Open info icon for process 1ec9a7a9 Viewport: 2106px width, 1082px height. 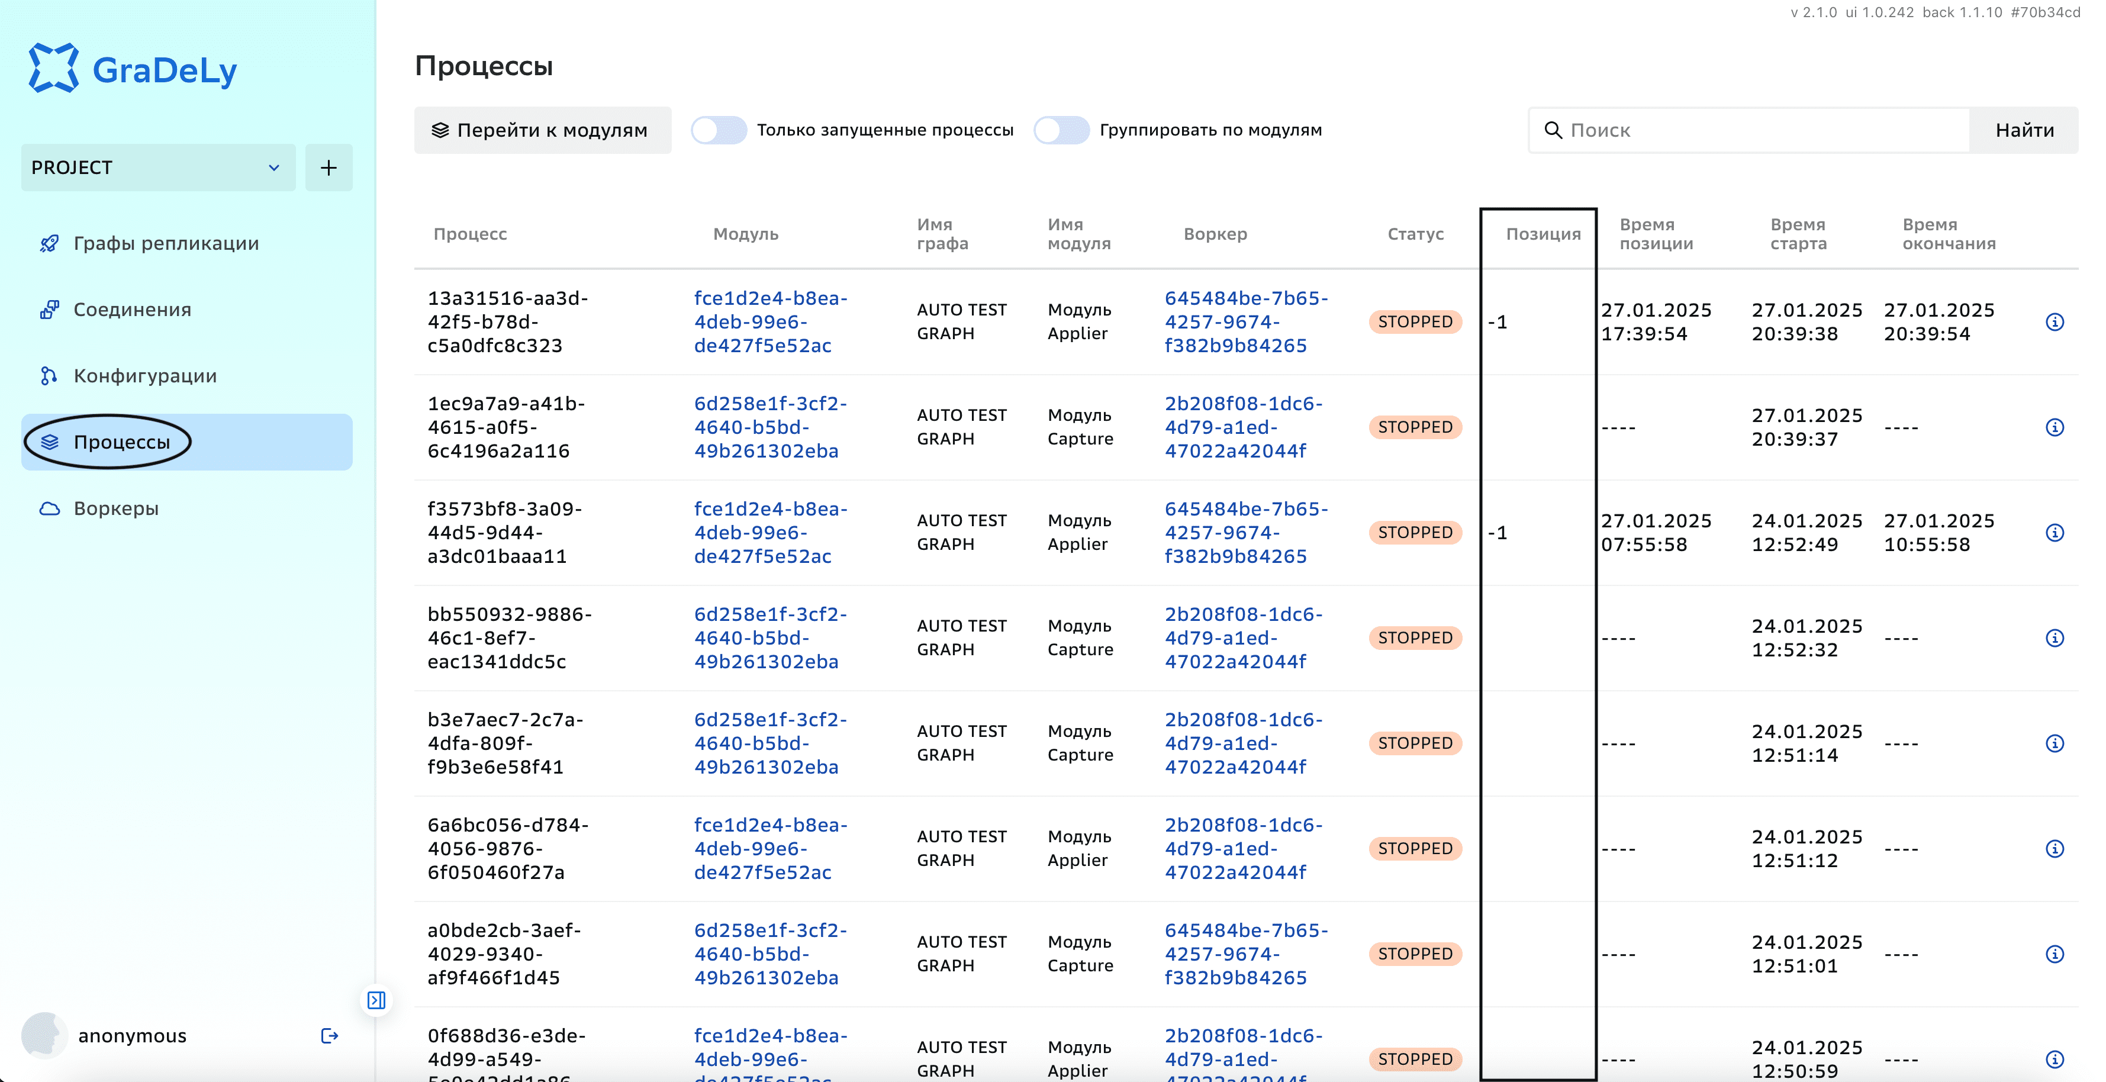click(2054, 428)
